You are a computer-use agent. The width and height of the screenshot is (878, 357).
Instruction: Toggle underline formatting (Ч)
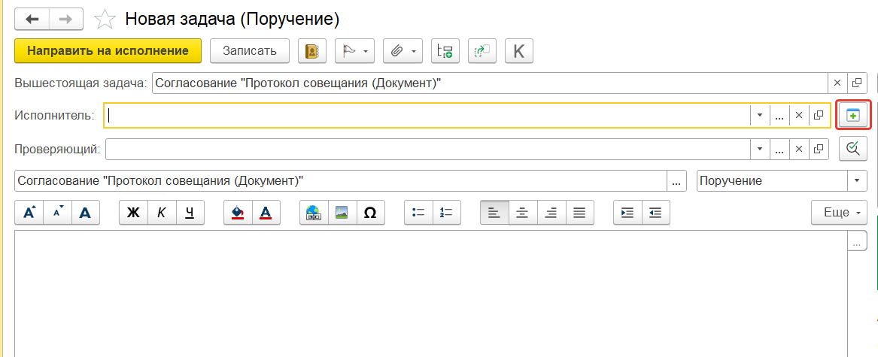190,213
